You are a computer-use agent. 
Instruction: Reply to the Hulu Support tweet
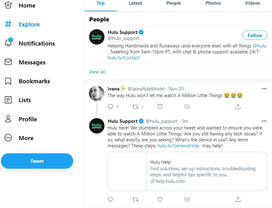point(110,200)
